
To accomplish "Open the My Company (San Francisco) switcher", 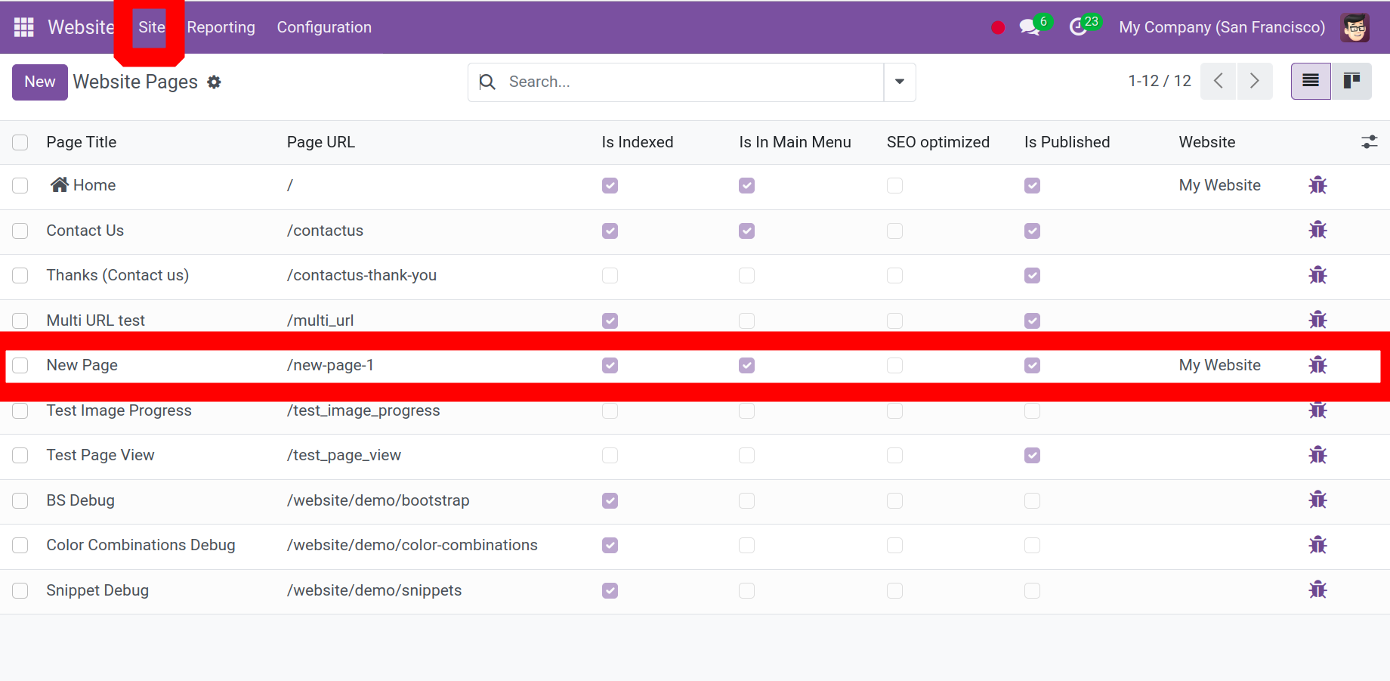I will 1222,27.
